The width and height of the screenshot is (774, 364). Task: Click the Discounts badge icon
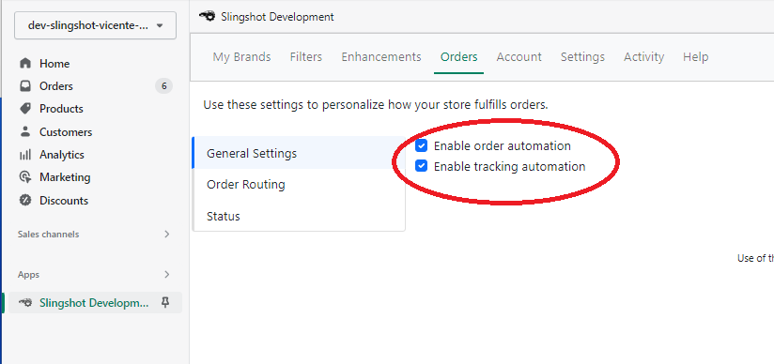coord(25,200)
